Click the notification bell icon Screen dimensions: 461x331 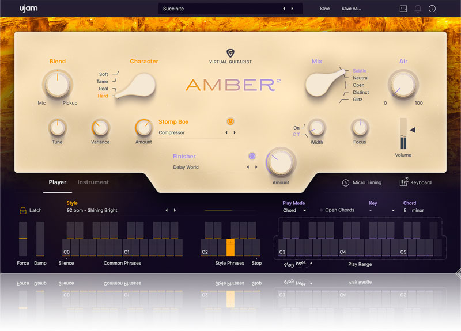pyautogui.click(x=418, y=9)
